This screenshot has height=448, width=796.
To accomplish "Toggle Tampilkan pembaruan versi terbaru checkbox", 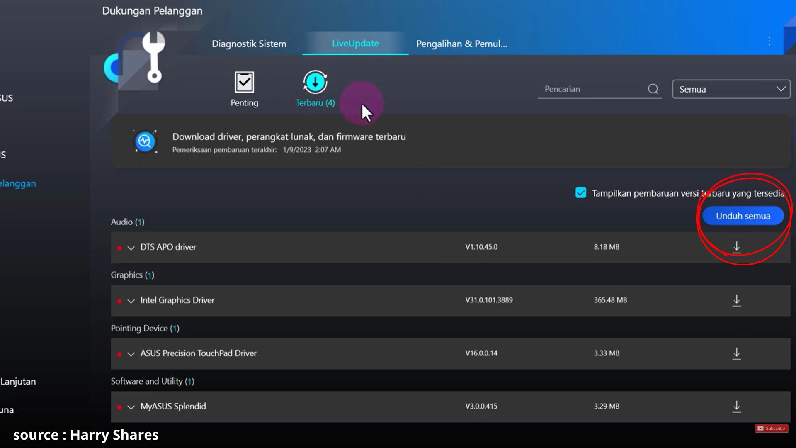I will pyautogui.click(x=580, y=193).
